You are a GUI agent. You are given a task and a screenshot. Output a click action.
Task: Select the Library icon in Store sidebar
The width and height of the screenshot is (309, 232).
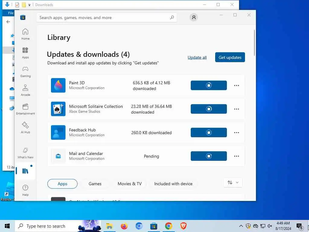coord(25,171)
